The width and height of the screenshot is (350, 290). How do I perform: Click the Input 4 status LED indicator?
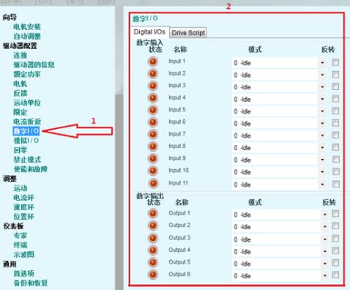click(153, 98)
